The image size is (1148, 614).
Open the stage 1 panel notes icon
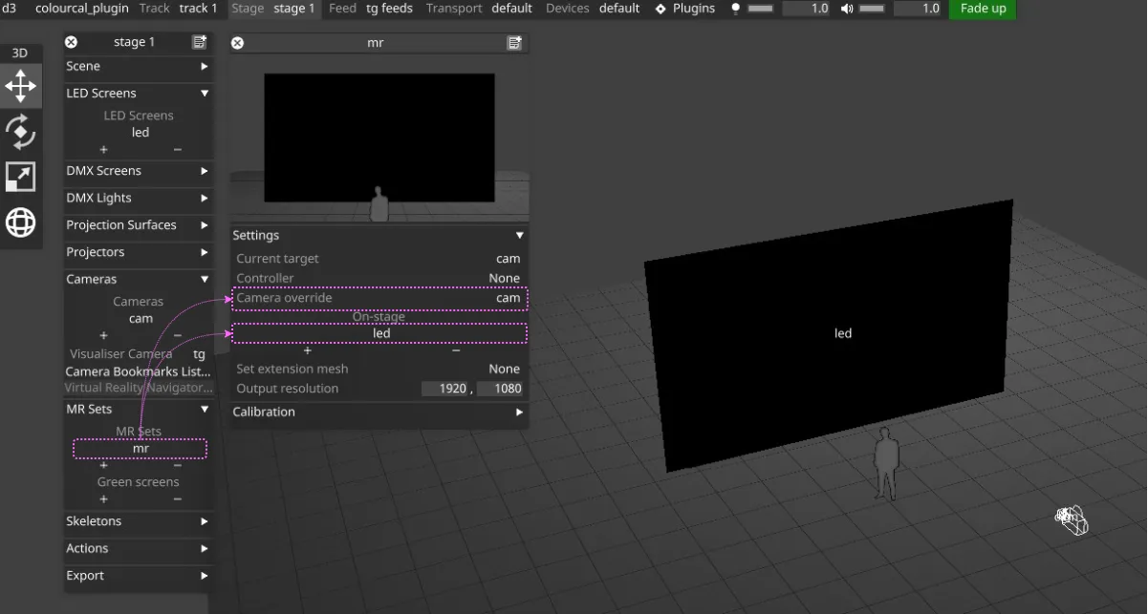[199, 42]
